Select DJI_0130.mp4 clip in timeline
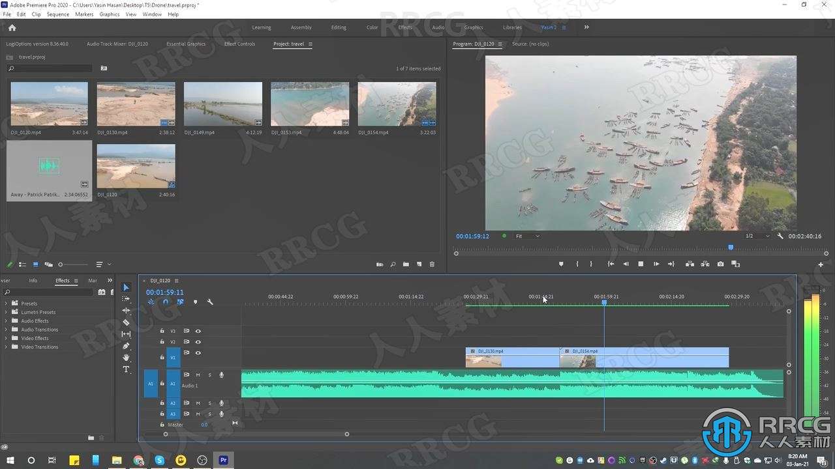Screen dimensions: 835x469 [512, 358]
